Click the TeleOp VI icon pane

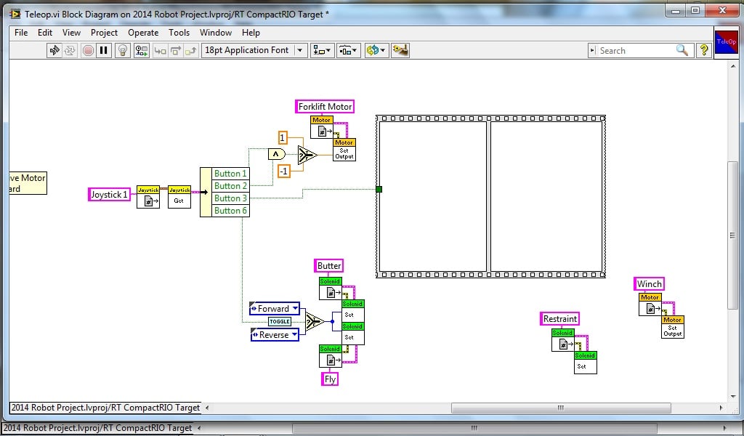point(726,43)
